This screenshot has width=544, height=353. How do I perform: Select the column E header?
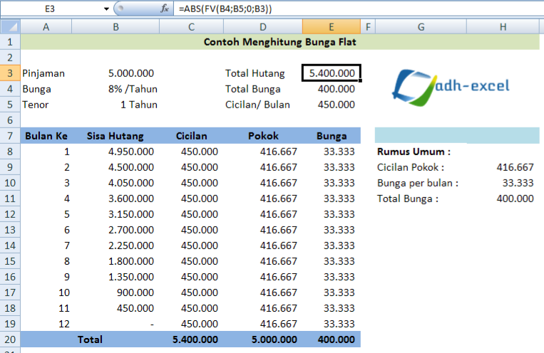[x=331, y=27]
